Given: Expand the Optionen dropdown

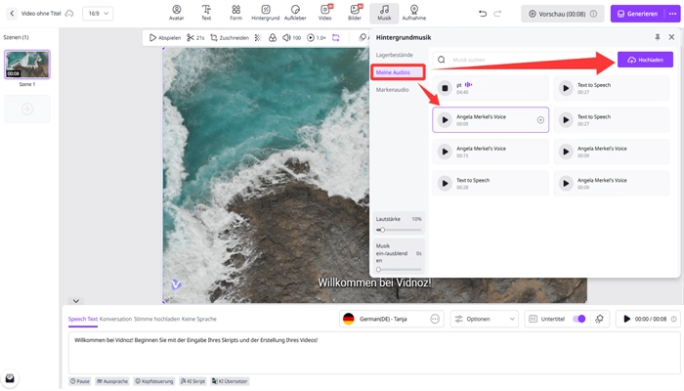Looking at the screenshot, I should (485, 319).
